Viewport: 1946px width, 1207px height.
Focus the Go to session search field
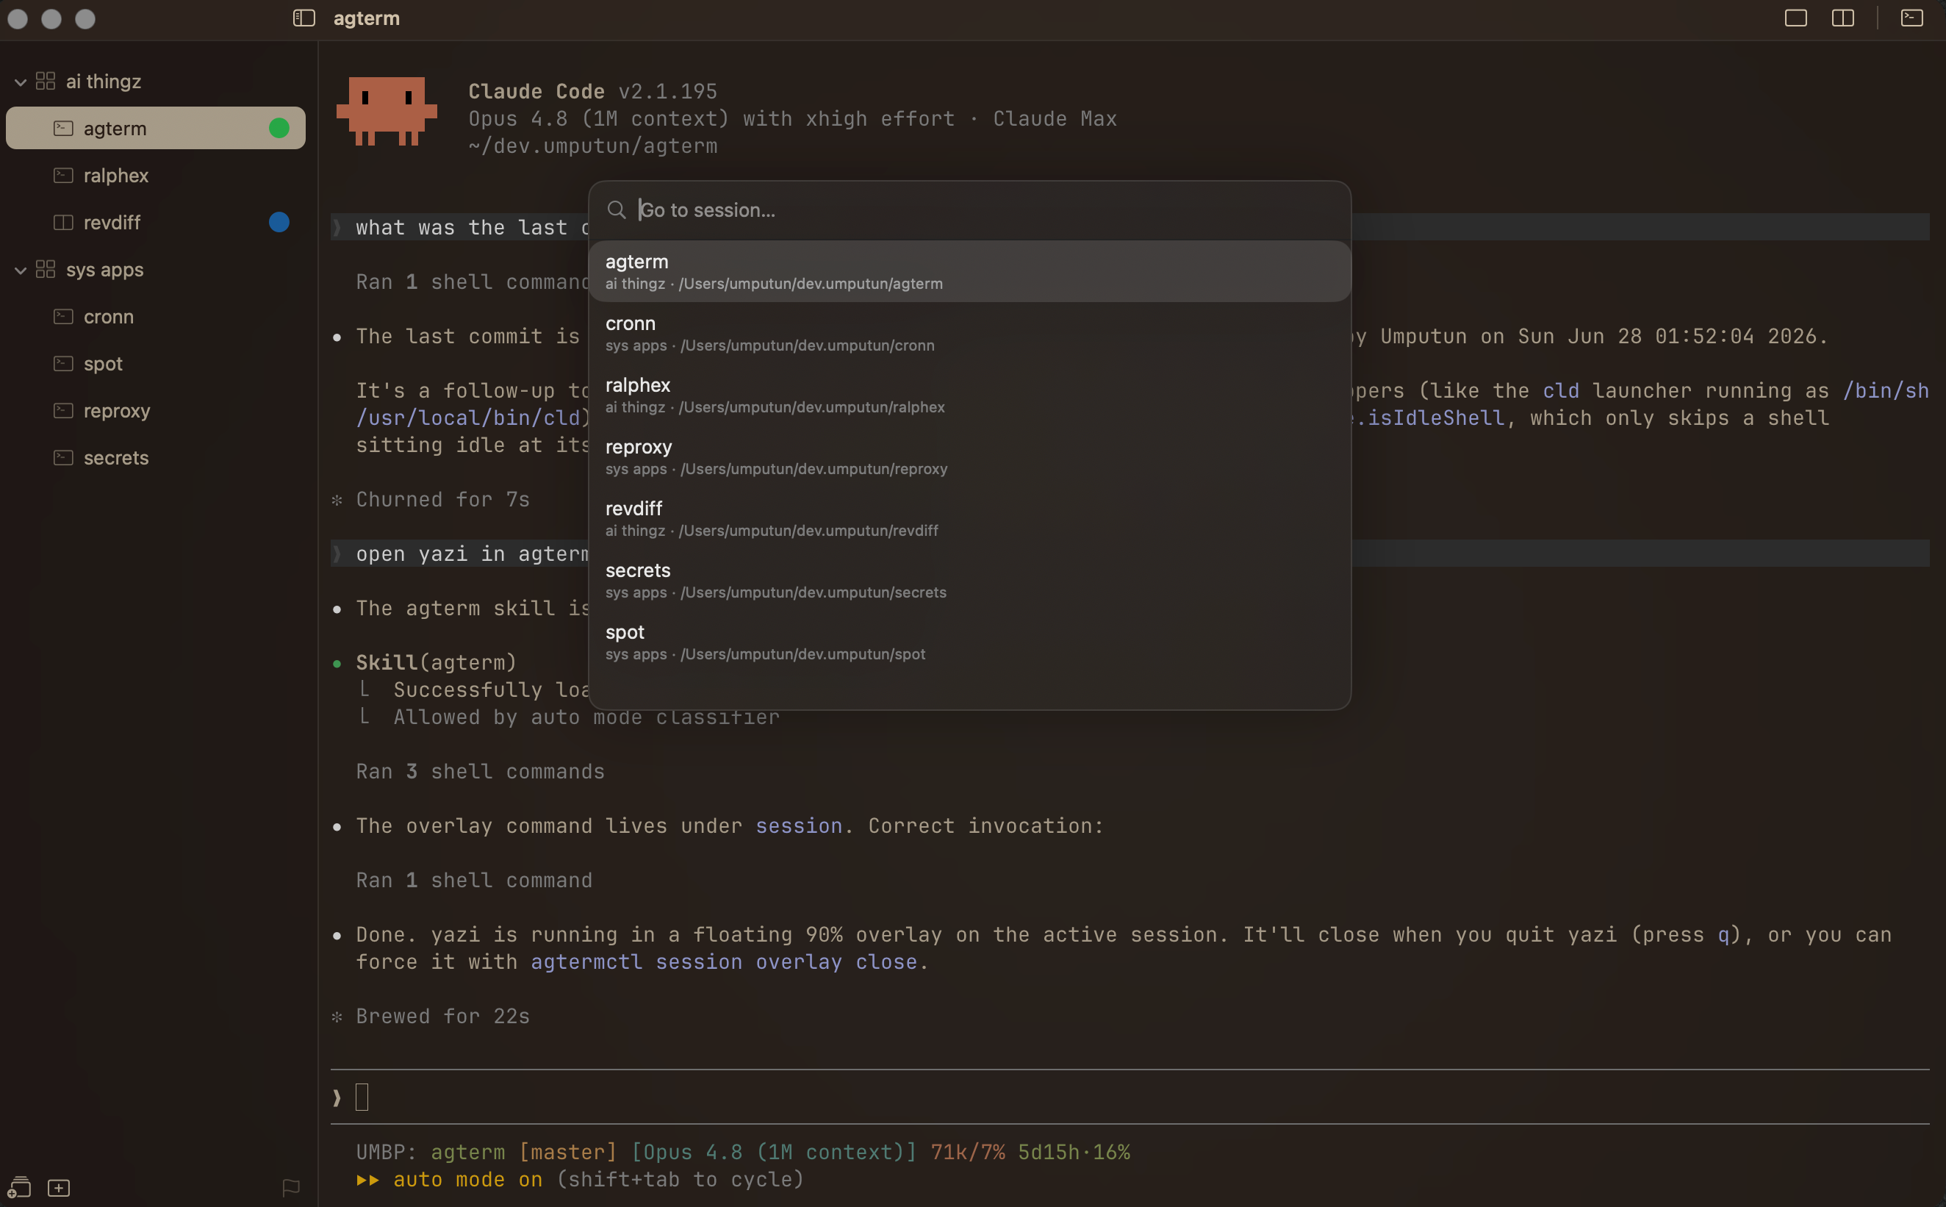tap(969, 210)
